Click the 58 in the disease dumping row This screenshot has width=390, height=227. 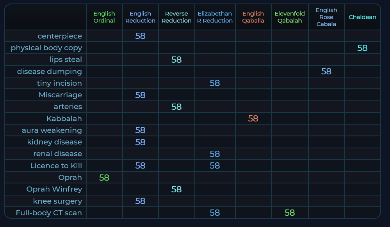[x=326, y=72]
